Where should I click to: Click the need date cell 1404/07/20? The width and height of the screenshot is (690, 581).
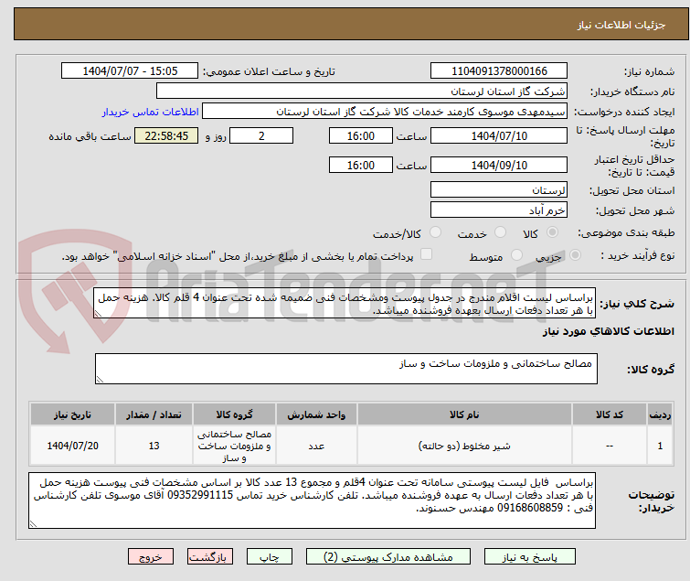click(x=72, y=446)
